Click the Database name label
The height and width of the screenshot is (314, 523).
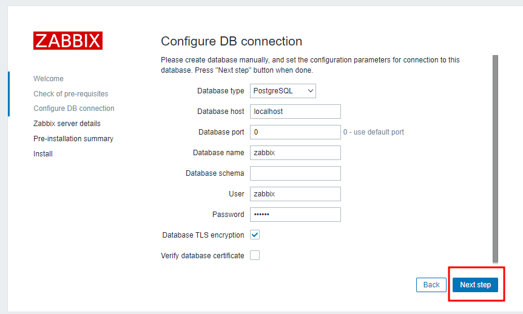(x=218, y=153)
